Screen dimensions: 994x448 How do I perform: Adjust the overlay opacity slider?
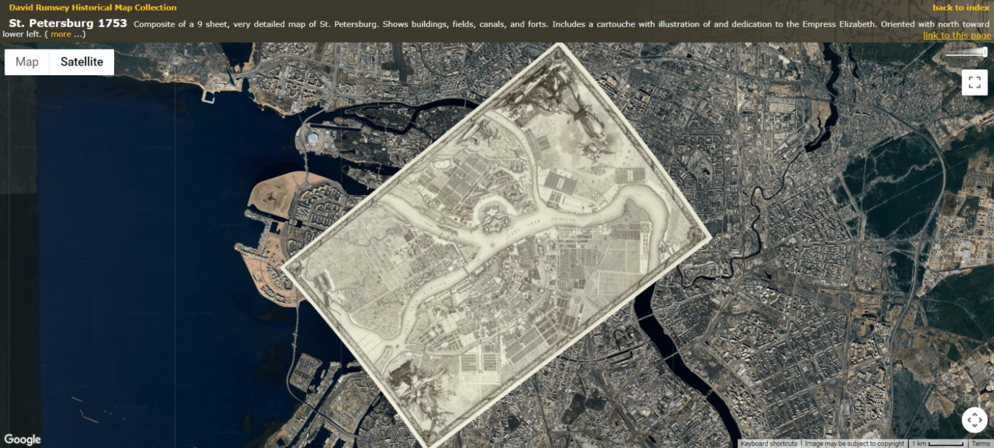point(967,53)
